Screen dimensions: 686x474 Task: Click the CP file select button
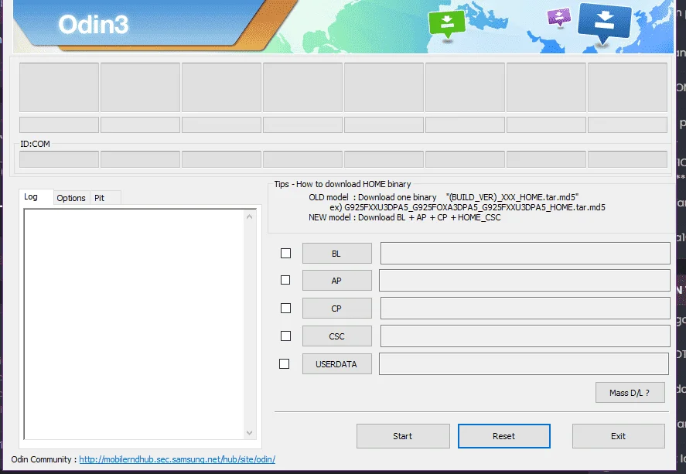337,309
